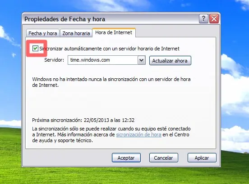
Task: Apply settings using the Aplicar button
Action: 202,158
